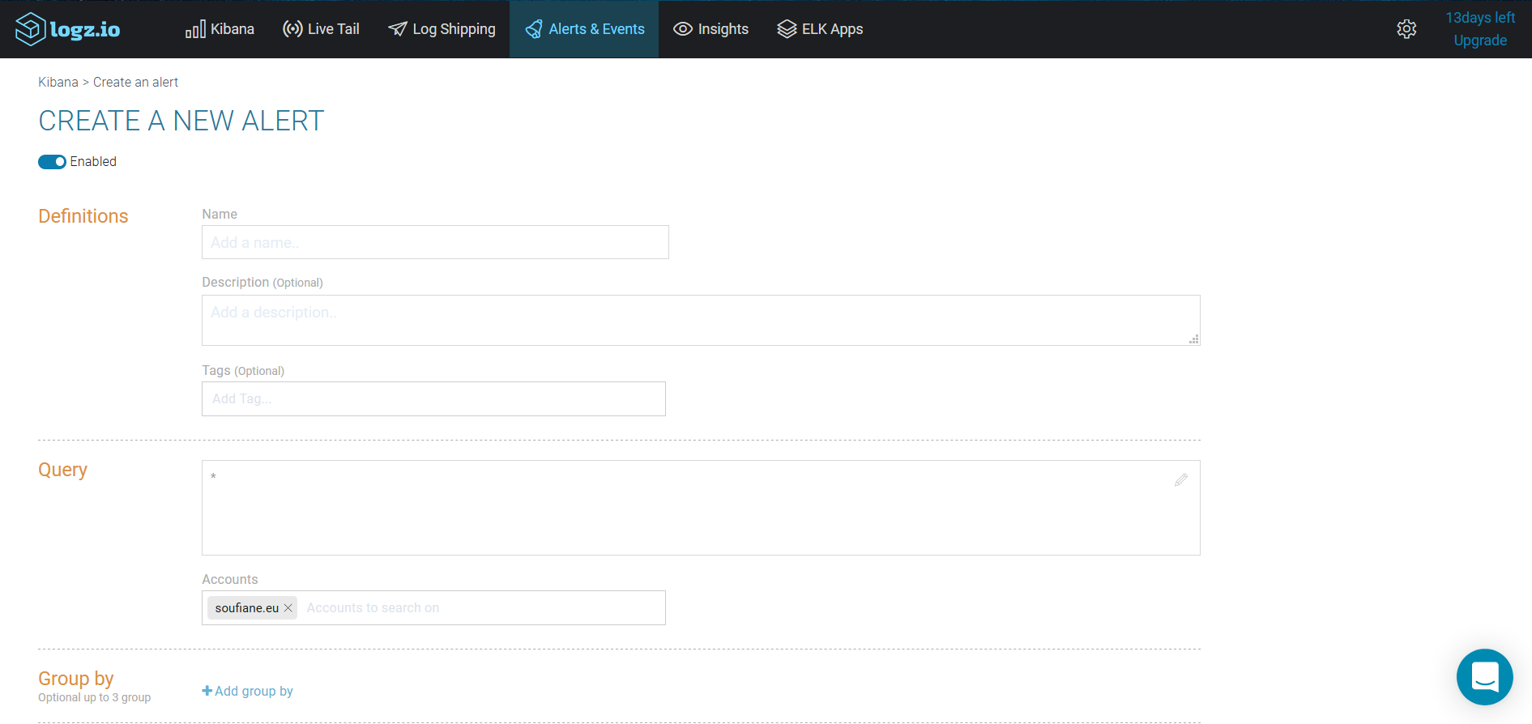1532x724 pixels.
Task: Open the ELK Apps tab
Action: (x=820, y=29)
